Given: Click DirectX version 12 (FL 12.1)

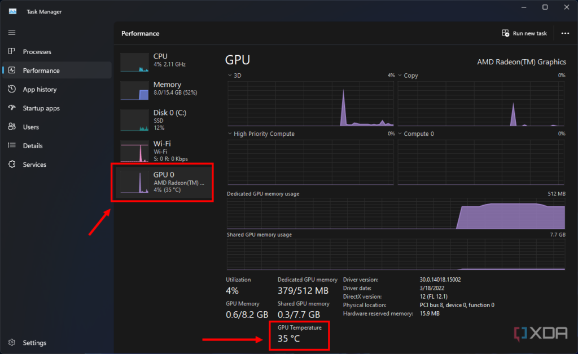Looking at the screenshot, I should [433, 297].
